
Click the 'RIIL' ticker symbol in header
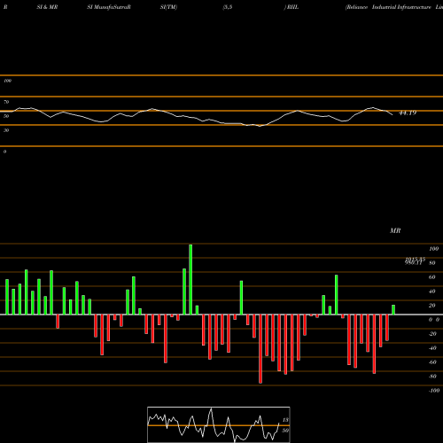click(x=292, y=7)
